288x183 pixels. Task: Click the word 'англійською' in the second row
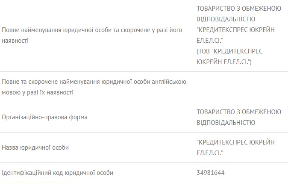coord(170,81)
